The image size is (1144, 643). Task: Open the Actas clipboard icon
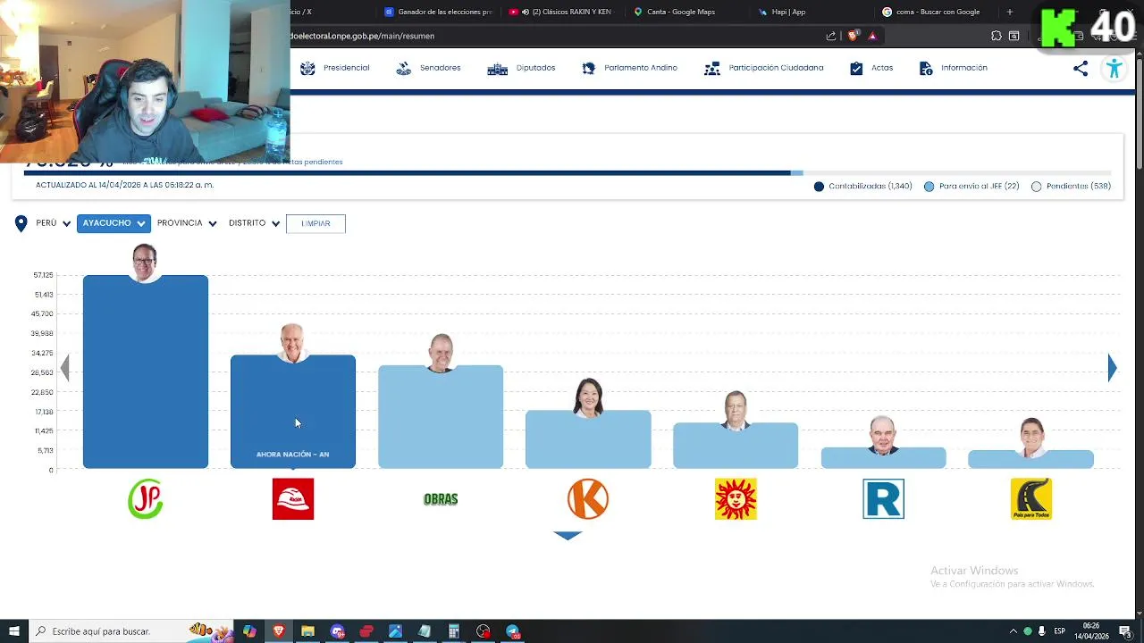(856, 68)
